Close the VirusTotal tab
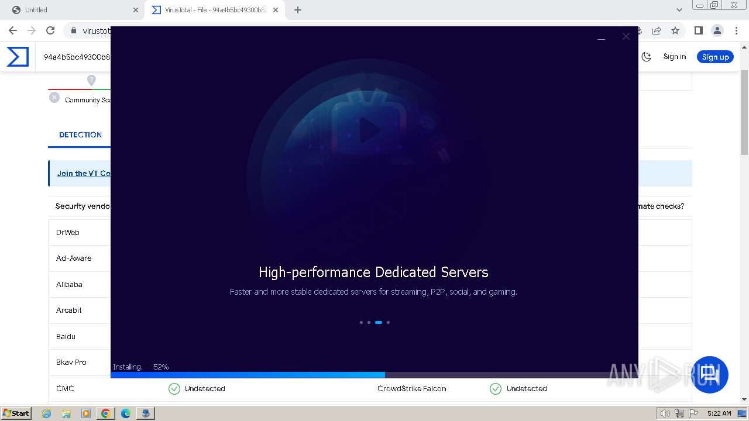Viewport: 749px width, 421px height. (x=276, y=10)
